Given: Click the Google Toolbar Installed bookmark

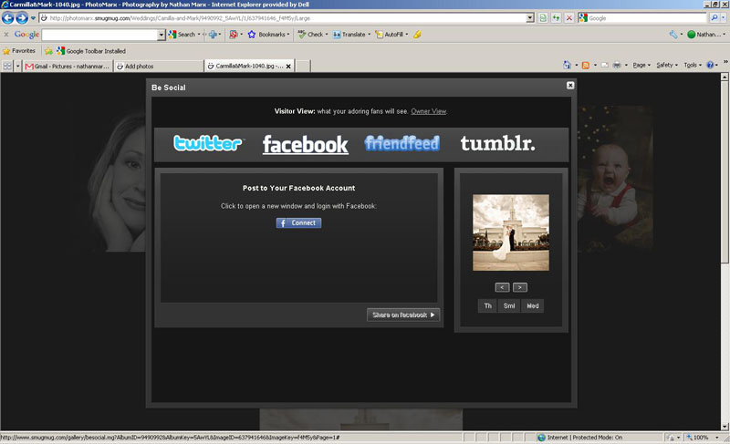Looking at the screenshot, I should tap(91, 51).
